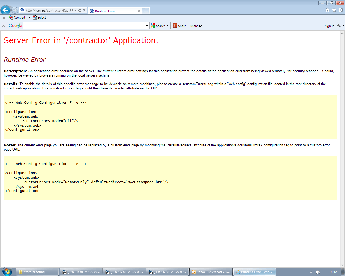The width and height of the screenshot is (345, 276).
Task: Click the bold Details: label
Action: tap(11, 84)
